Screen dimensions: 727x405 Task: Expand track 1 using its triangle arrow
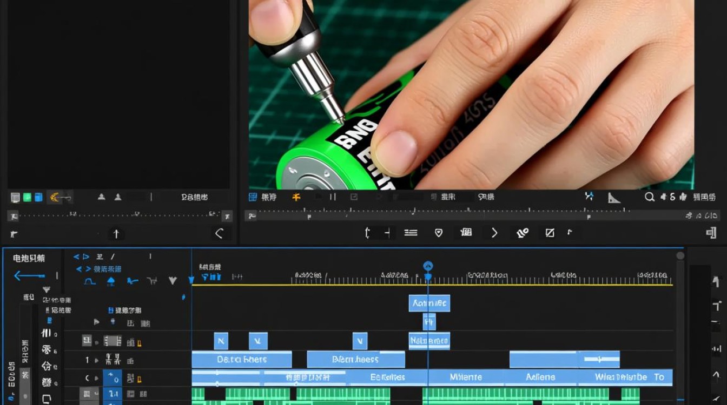coord(96,360)
